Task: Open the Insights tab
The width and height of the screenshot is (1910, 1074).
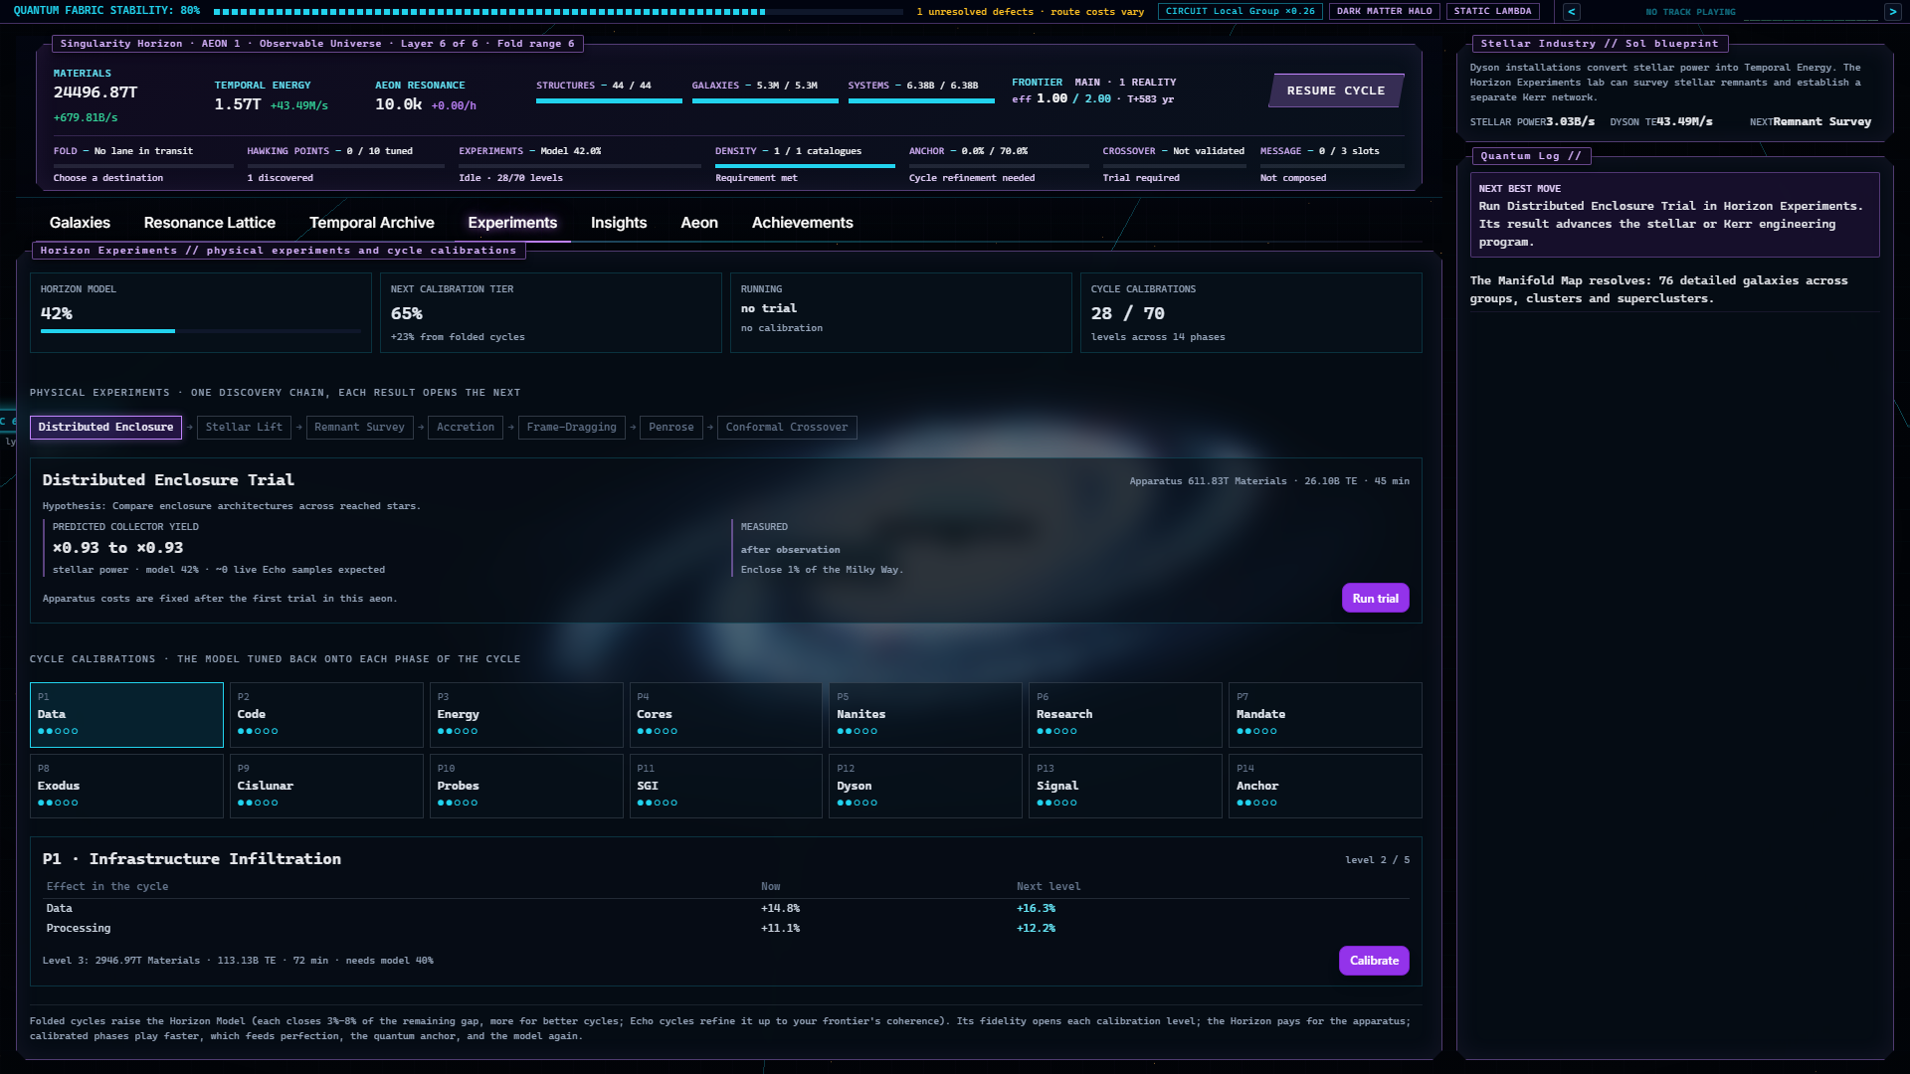Action: pyautogui.click(x=619, y=223)
